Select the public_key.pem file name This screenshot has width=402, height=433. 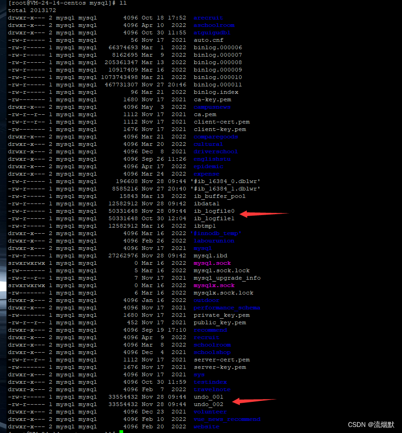point(220,323)
